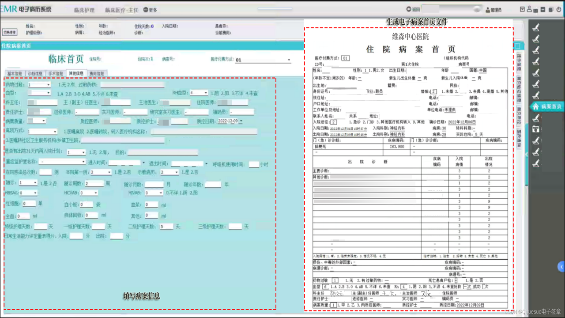Click the folder icon in the right sidebar
Image resolution: width=565 pixels, height=318 pixels.
[536, 129]
